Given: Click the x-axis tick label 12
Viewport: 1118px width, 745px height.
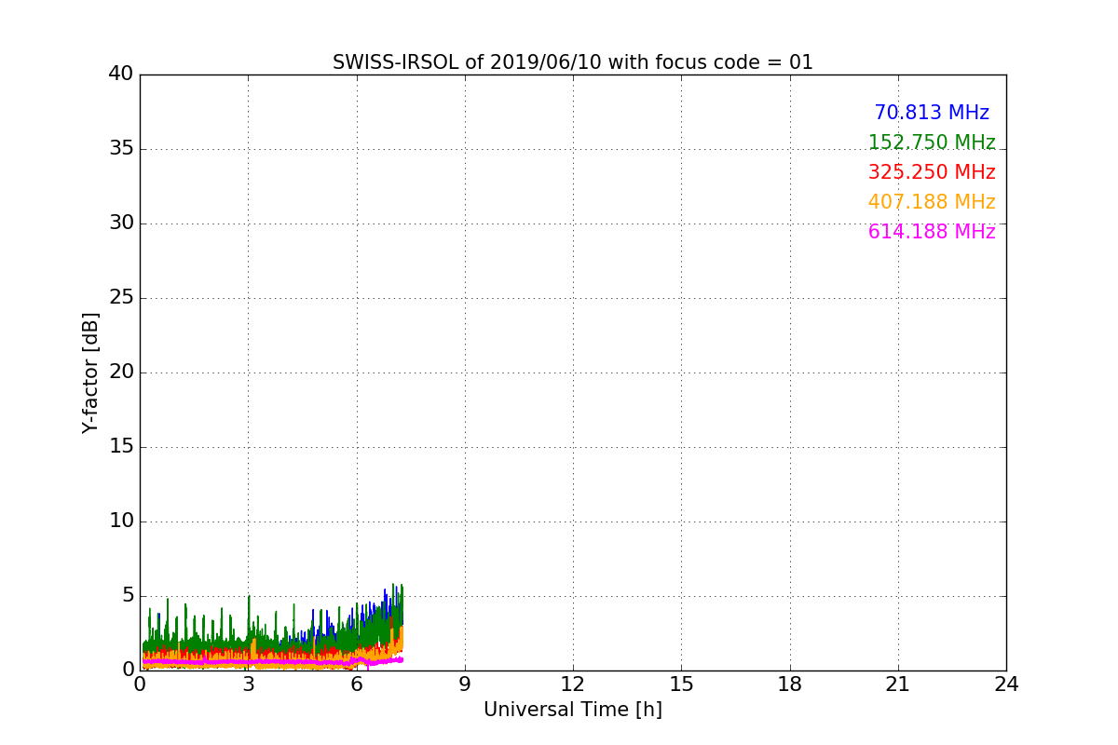Looking at the screenshot, I should point(573,684).
